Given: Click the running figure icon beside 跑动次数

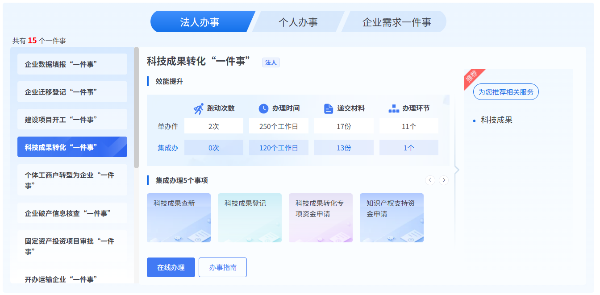Looking at the screenshot, I should [199, 108].
